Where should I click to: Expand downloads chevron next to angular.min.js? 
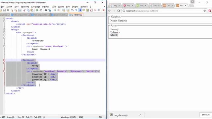[x=140, y=115]
